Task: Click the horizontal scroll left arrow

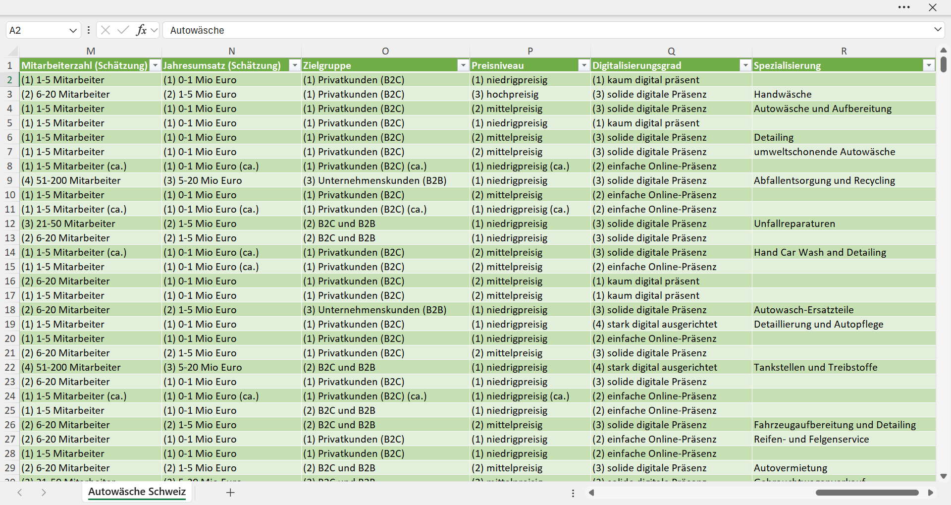Action: [x=591, y=493]
